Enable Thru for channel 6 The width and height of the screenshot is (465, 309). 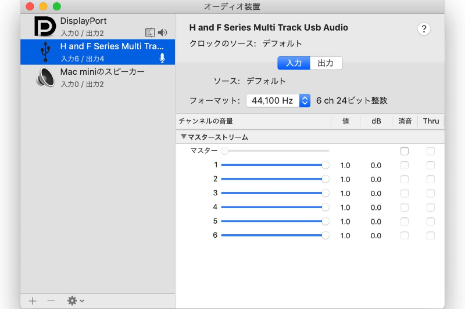pyautogui.click(x=431, y=235)
